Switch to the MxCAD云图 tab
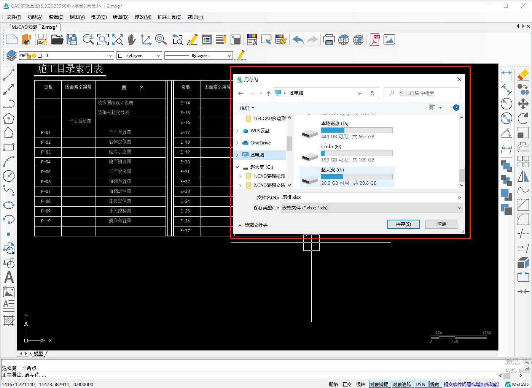Screen dimensions: 532x388 click(x=24, y=27)
